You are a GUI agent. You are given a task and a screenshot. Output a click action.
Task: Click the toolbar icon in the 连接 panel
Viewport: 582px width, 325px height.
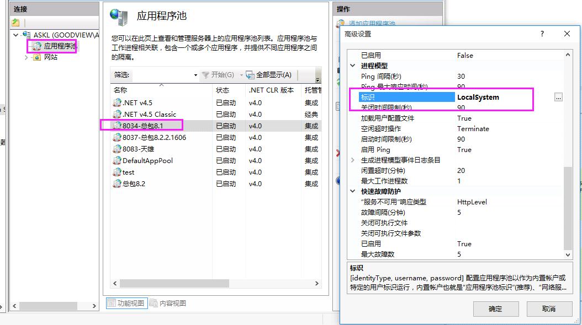[x=15, y=23]
